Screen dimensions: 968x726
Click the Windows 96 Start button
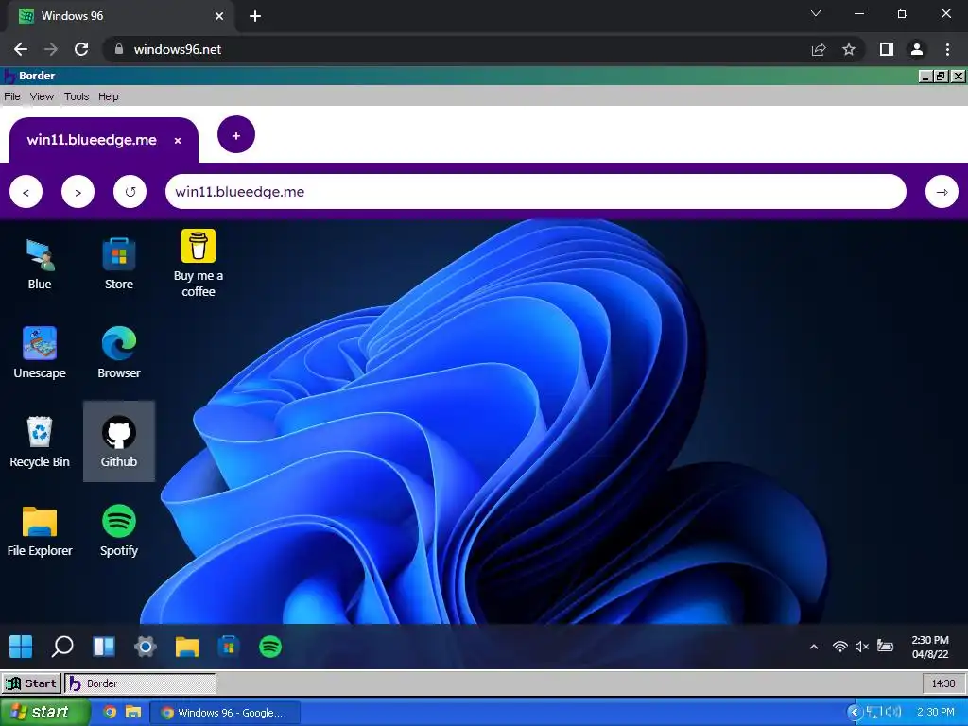(31, 683)
